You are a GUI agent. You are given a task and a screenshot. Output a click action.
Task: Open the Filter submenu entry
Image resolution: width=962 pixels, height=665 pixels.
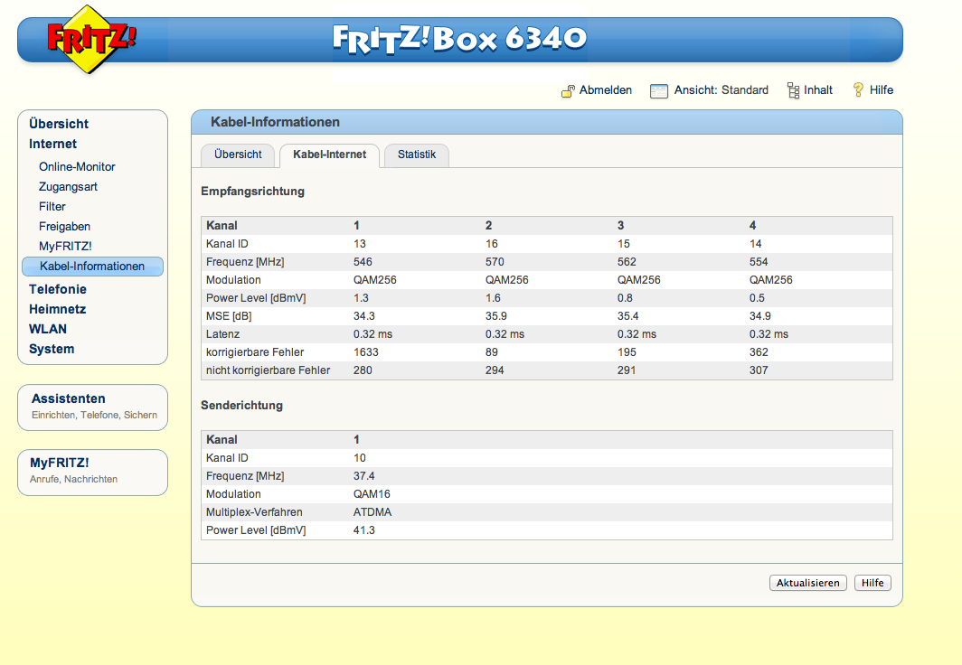52,207
